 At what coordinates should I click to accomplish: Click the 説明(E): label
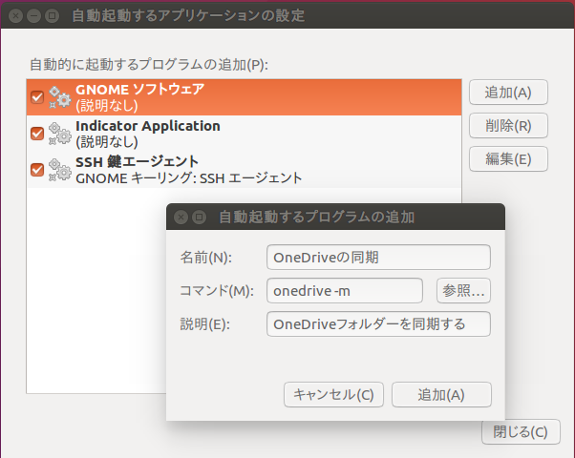coord(205,324)
